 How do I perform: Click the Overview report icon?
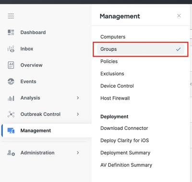click(11, 65)
